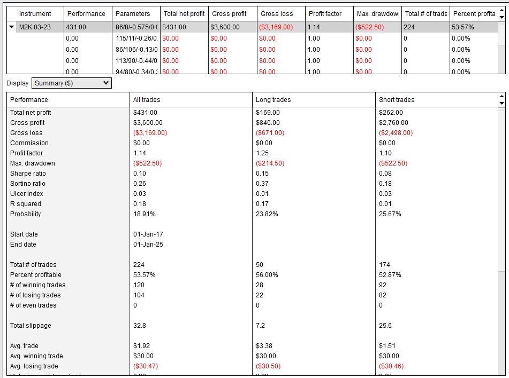Collapse the M2K 03-23 results row

coord(12,27)
